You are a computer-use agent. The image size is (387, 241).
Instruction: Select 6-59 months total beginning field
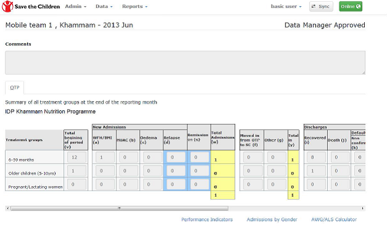tap(76, 157)
